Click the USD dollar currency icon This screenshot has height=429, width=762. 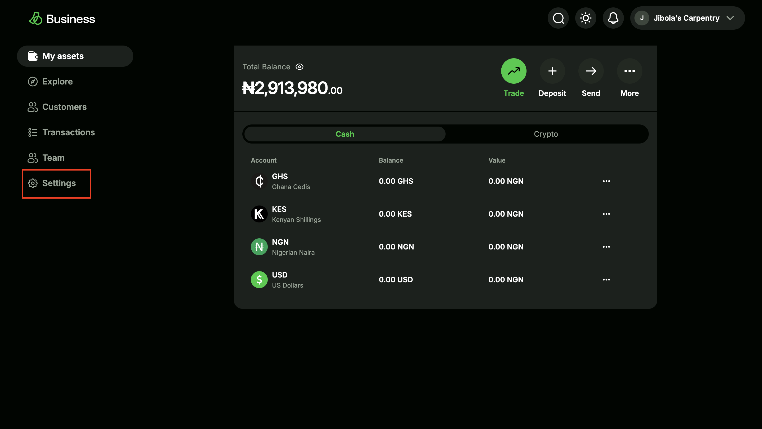pyautogui.click(x=259, y=279)
